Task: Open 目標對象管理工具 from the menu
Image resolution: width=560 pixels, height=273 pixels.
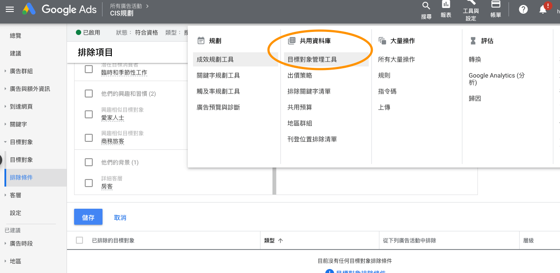Action: click(312, 59)
